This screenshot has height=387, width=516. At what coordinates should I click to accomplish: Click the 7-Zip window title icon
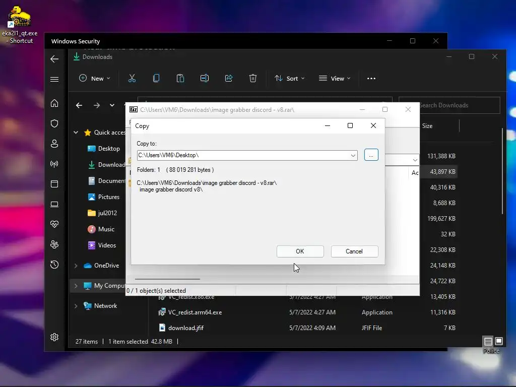[133, 109]
